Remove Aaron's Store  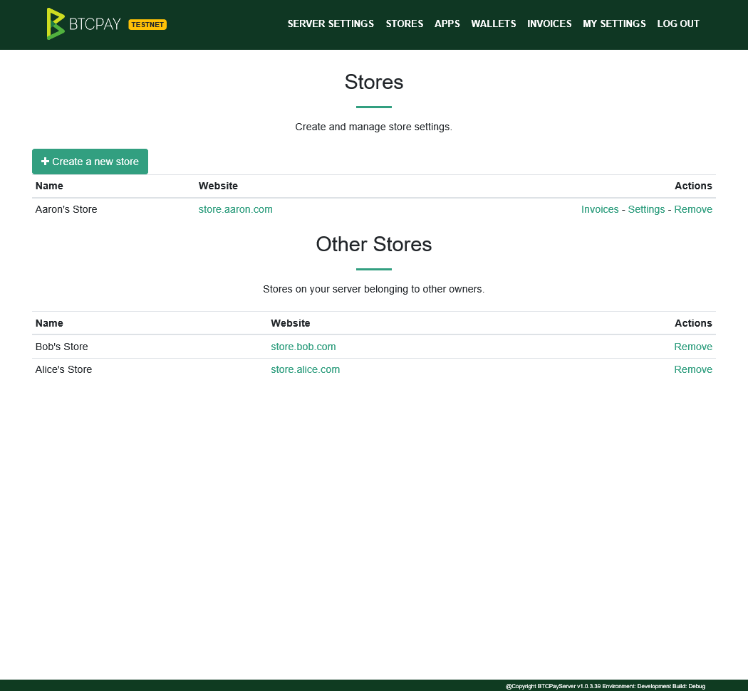click(x=693, y=209)
